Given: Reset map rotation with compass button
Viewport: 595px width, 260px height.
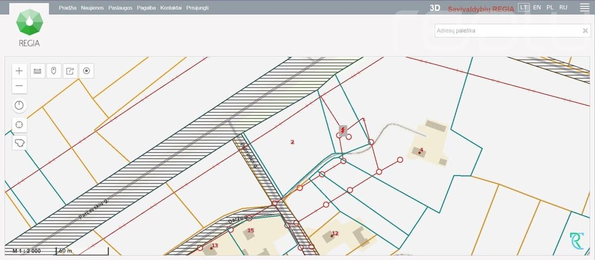Looking at the screenshot, I should 19,105.
